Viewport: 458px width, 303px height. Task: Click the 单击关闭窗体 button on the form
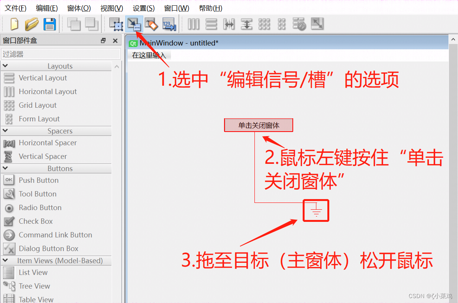(x=258, y=125)
